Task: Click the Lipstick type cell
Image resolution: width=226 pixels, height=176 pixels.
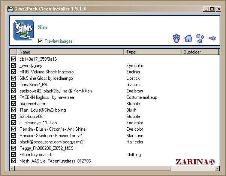Action: [x=133, y=78]
